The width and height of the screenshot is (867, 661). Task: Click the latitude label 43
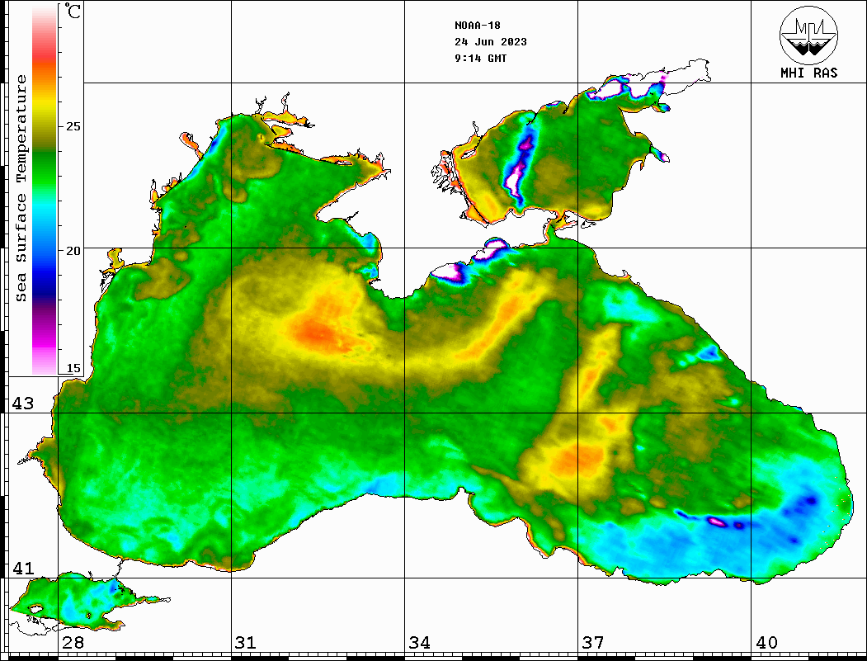pos(22,404)
